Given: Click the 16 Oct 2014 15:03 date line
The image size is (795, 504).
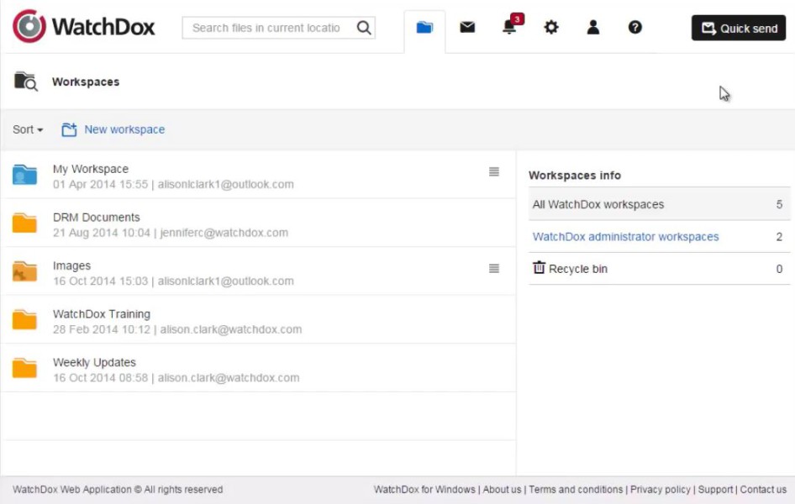Looking at the screenshot, I should [x=100, y=281].
